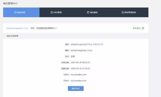The width and height of the screenshot is (161, 97).
Task: Open the DNS管理 tab
Action: point(58,12)
